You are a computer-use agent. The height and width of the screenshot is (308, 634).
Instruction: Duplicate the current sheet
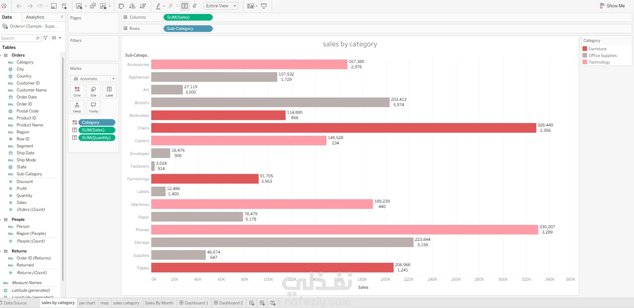tap(93, 6)
